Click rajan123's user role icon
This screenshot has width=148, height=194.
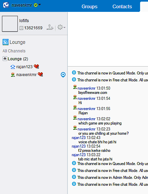13,67
